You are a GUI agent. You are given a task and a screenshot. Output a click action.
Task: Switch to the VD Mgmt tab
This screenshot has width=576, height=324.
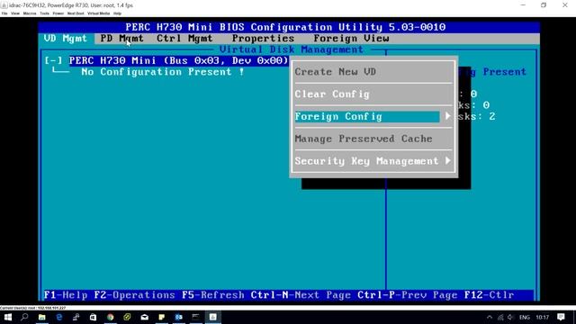click(x=66, y=39)
